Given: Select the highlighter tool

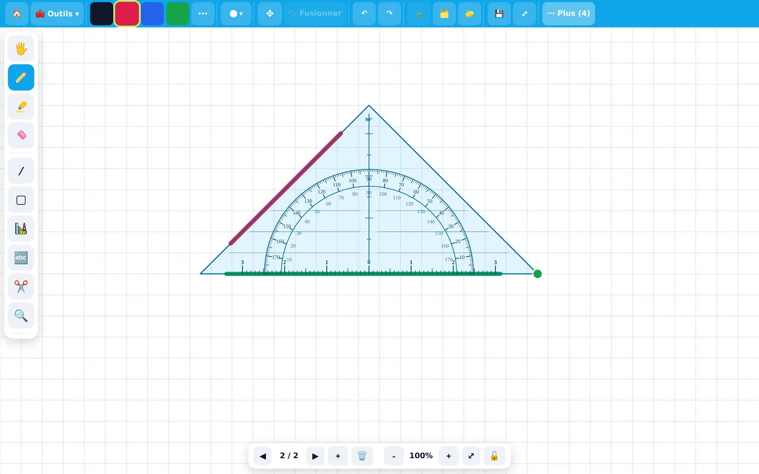Looking at the screenshot, I should (21, 106).
